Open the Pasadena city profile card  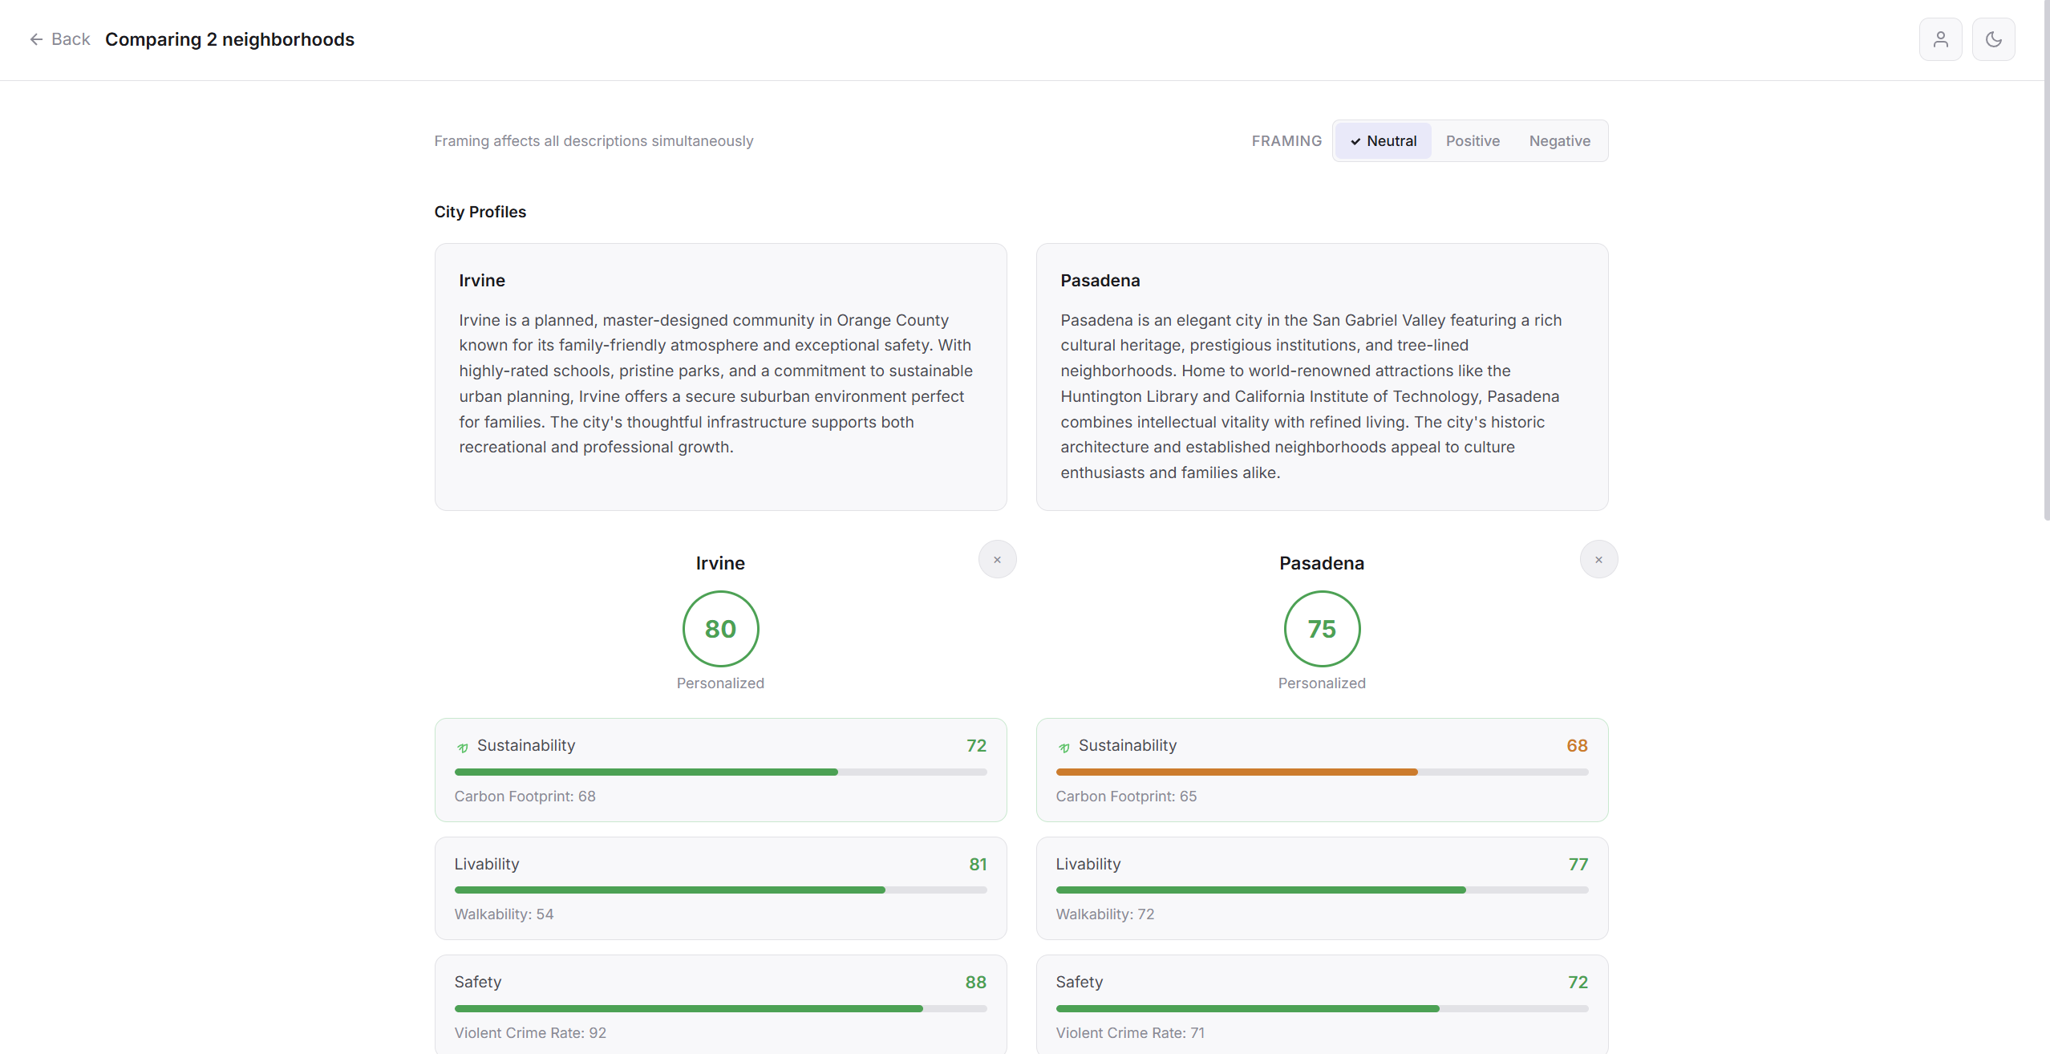point(1322,377)
